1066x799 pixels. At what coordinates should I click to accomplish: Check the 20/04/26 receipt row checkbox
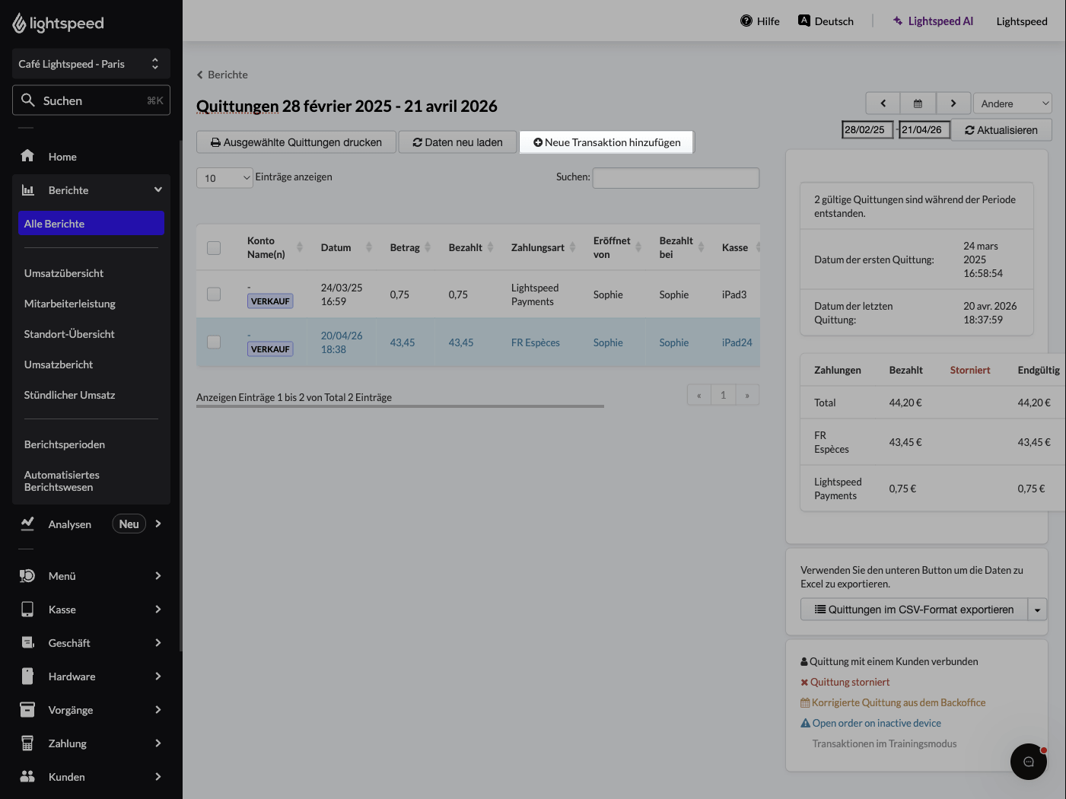214,342
